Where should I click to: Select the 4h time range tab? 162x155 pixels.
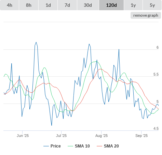tap(10, 5)
